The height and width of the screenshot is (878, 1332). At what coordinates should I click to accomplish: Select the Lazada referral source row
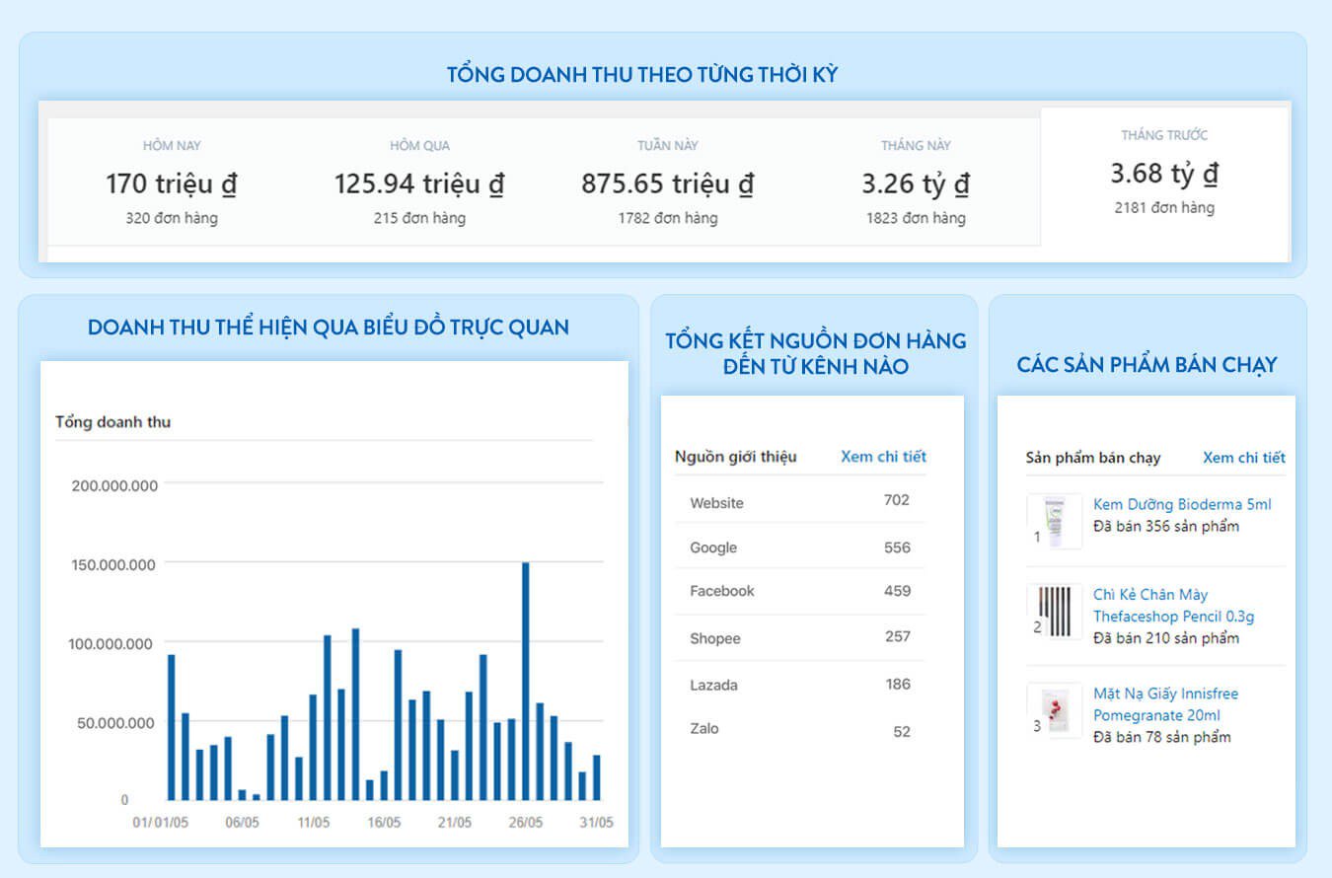click(x=799, y=685)
